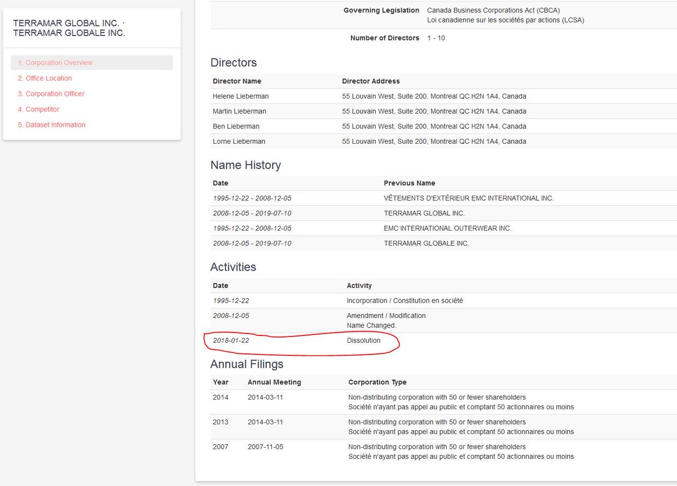Click the Name Changed. activity note
Image resolution: width=677 pixels, height=486 pixels.
pyautogui.click(x=371, y=325)
